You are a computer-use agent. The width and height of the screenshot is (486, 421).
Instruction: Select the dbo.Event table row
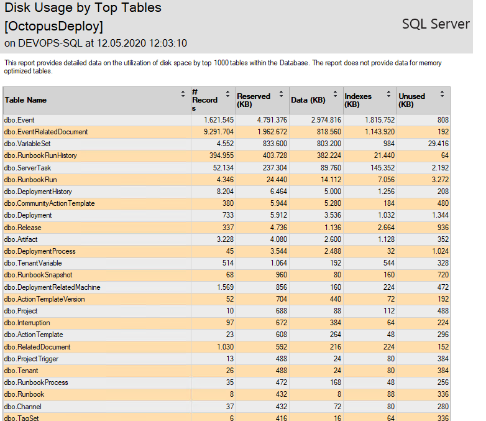click(x=227, y=120)
